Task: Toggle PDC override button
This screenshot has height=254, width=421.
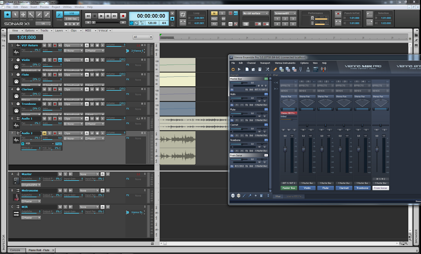Action: tap(214, 19)
